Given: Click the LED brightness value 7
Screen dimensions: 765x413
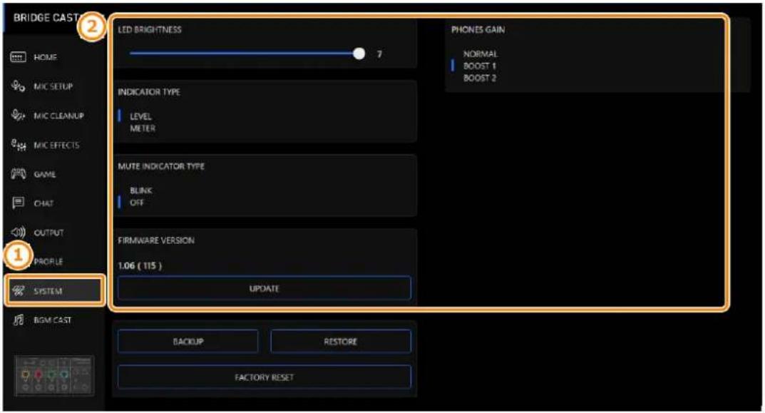Looking at the screenshot, I should (x=379, y=53).
